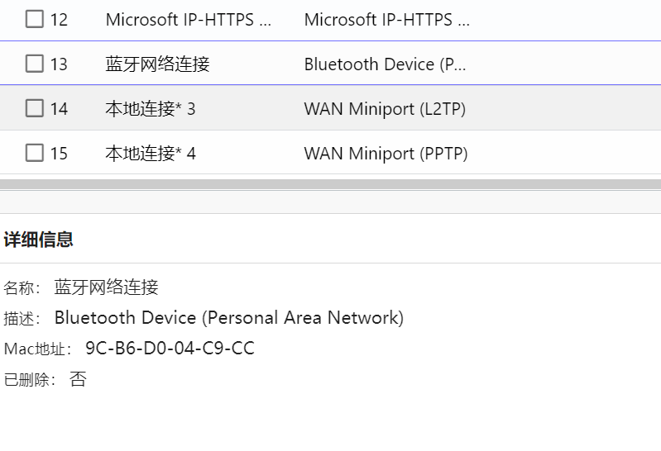Click the 名称 value in details
The height and width of the screenshot is (451, 661).
pyautogui.click(x=106, y=287)
